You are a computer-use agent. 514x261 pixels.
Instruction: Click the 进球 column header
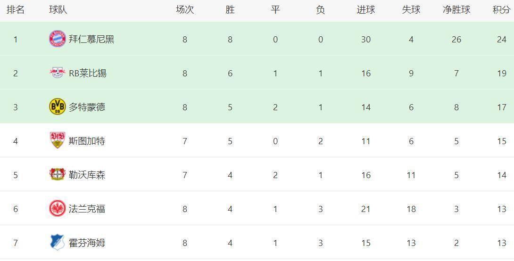point(366,10)
